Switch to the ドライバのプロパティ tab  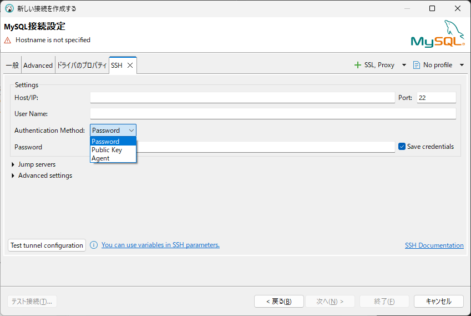pos(82,65)
